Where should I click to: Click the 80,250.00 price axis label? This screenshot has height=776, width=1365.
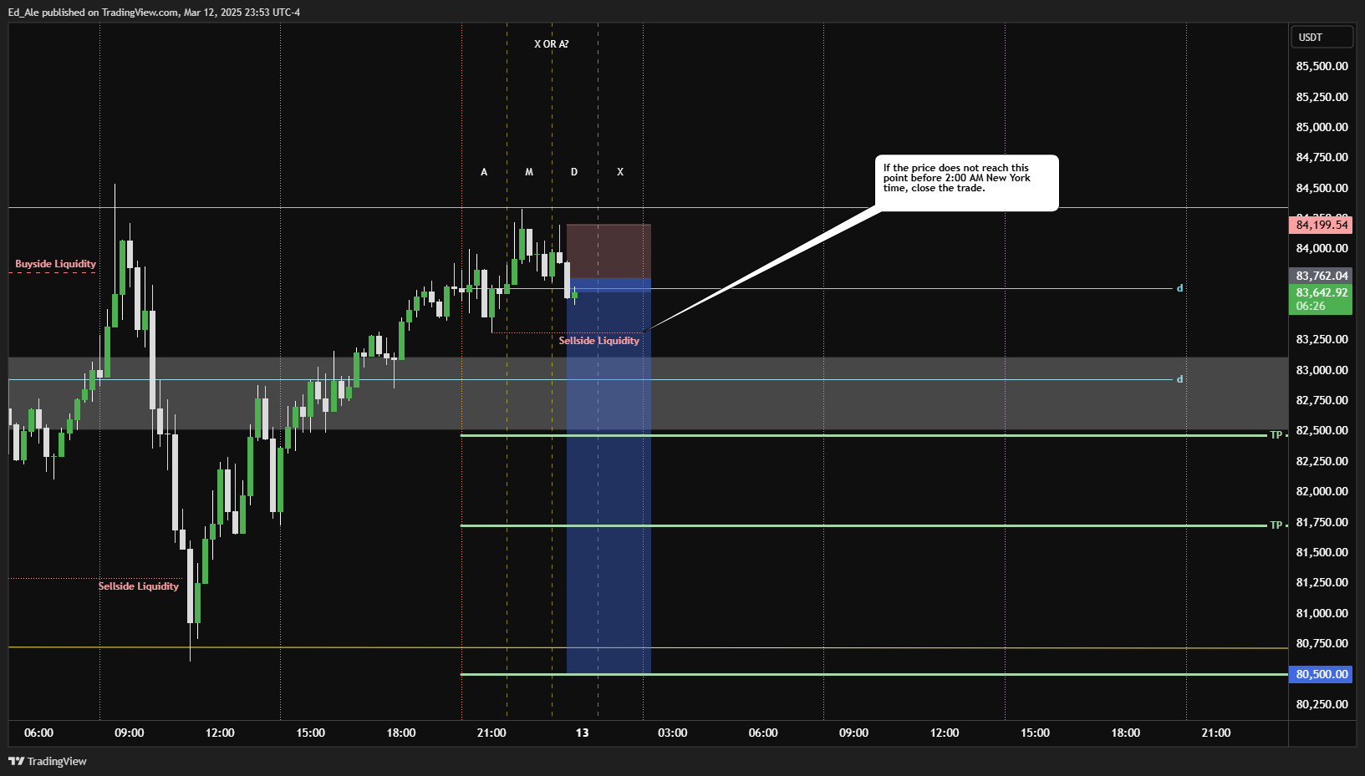pyautogui.click(x=1322, y=704)
